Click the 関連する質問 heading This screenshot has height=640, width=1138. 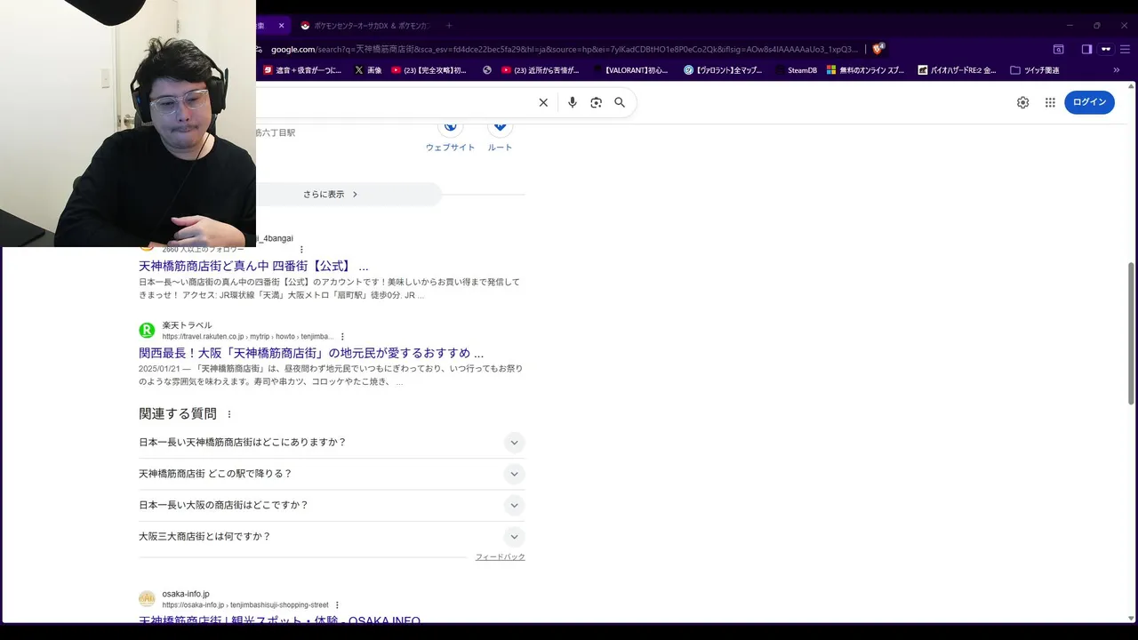[x=178, y=414]
